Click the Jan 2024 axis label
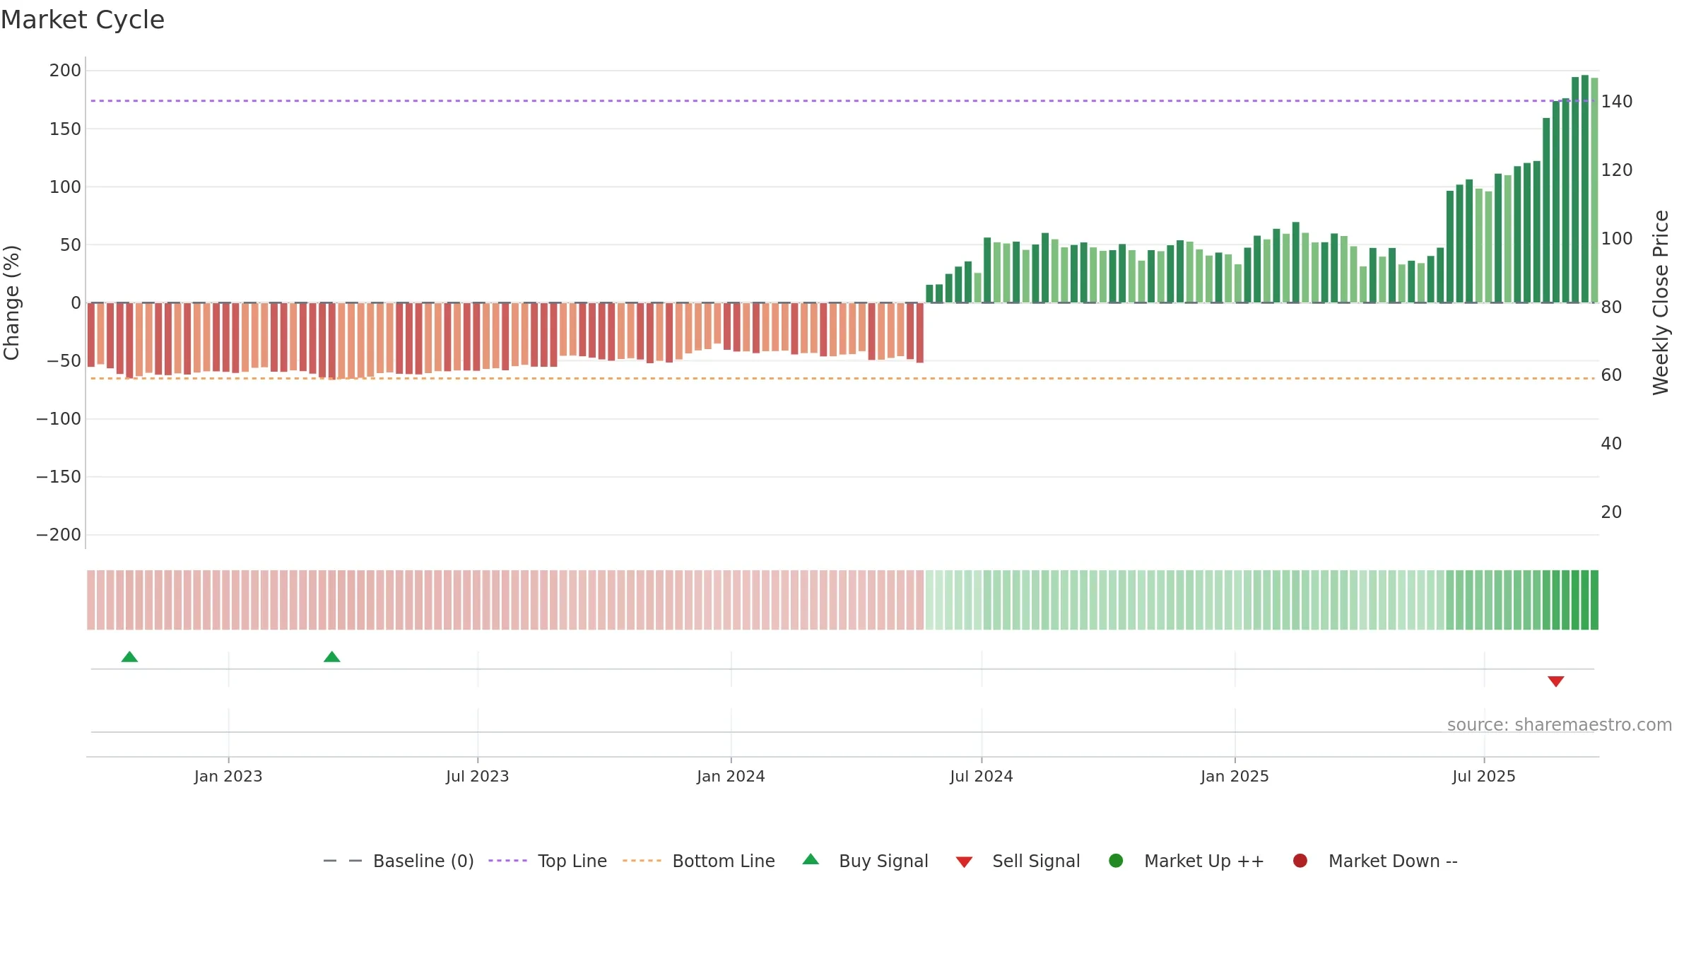 coord(731,777)
